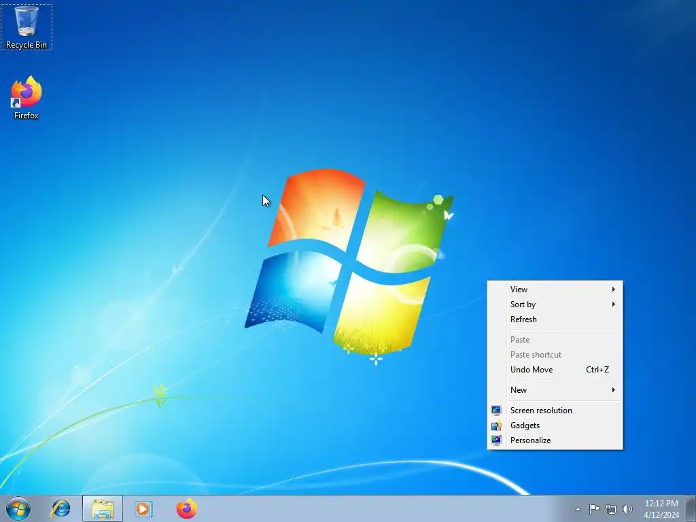Open the Windows Start menu orb
The width and height of the screenshot is (696, 522).
18,508
